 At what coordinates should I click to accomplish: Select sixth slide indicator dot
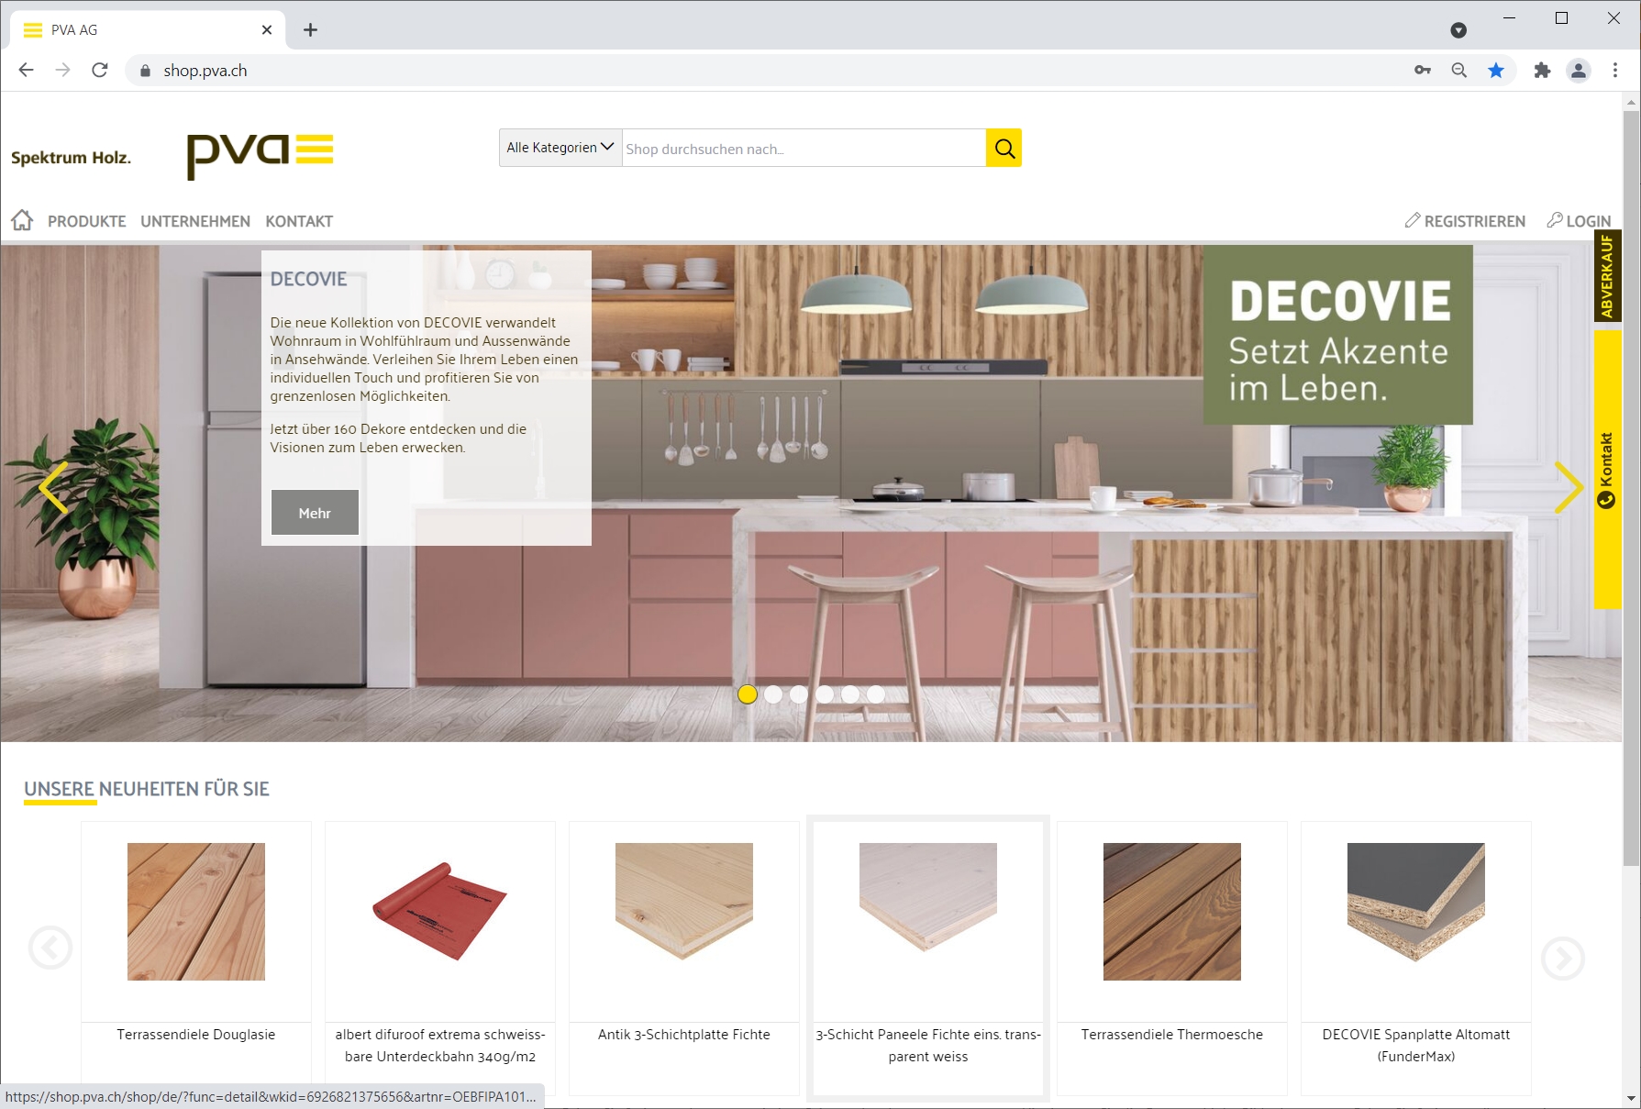tap(876, 694)
